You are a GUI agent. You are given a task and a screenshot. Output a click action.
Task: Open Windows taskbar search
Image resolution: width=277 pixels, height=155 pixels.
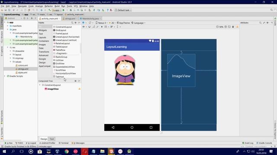(13, 151)
